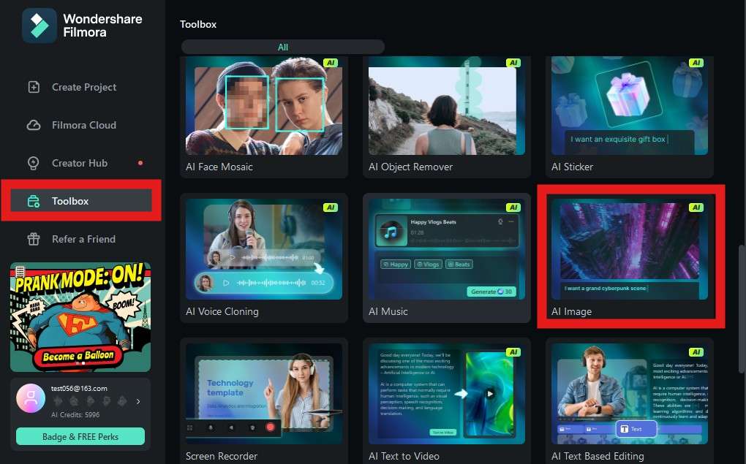Click the play icon in AI Text to Video preview

point(489,394)
